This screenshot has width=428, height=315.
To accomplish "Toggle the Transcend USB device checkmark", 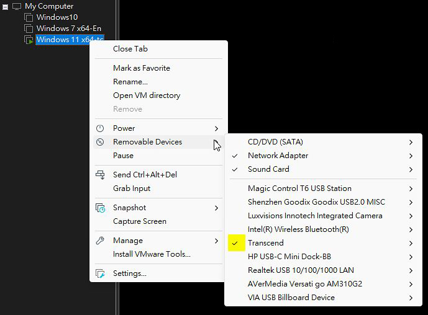I will [235, 243].
